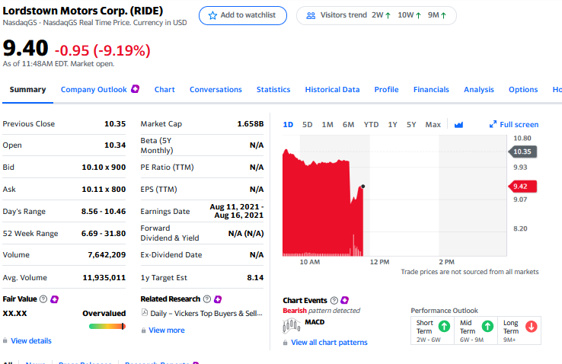Click the 52 Week Range value 6.69 - 31.80
The image size is (562, 364).
(x=104, y=233)
